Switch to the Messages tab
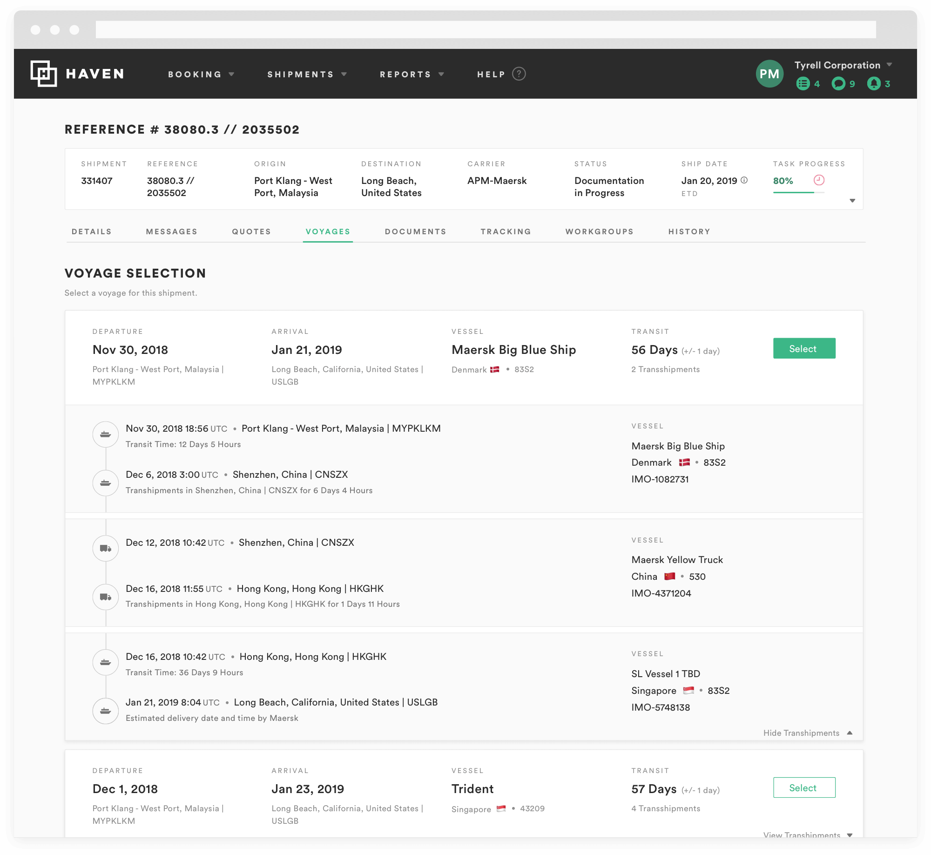Screen dimensions: 931x855 tap(172, 231)
